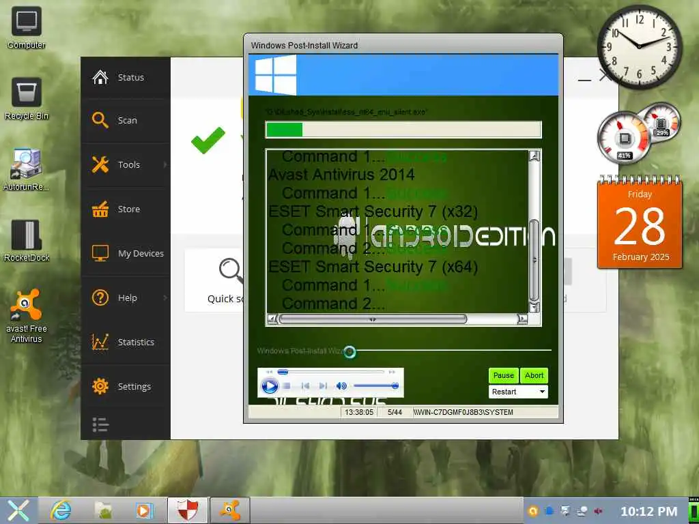The image size is (699, 524).
Task: Click play in the wizard media player
Action: 269,386
